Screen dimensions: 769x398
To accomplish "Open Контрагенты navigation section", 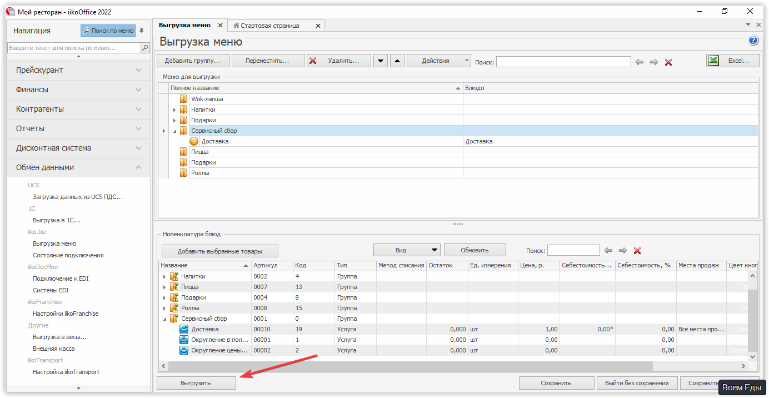I will tap(78, 109).
